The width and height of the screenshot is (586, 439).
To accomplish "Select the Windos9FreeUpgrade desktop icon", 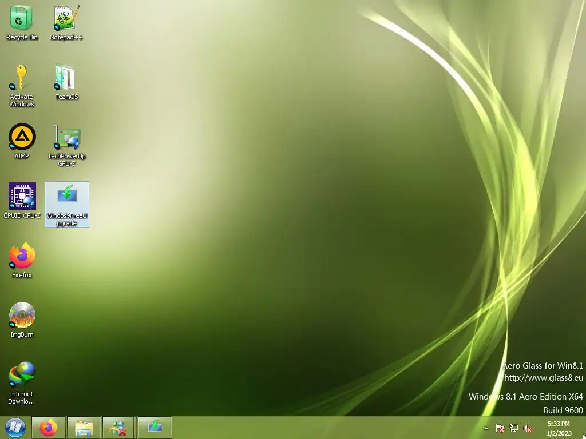I will pyautogui.click(x=67, y=204).
